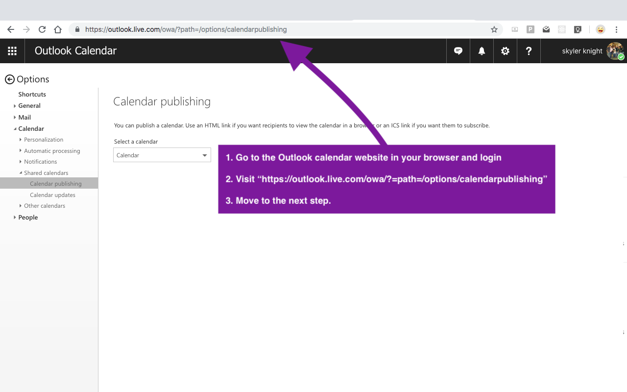Click the address bar URL

(186, 29)
